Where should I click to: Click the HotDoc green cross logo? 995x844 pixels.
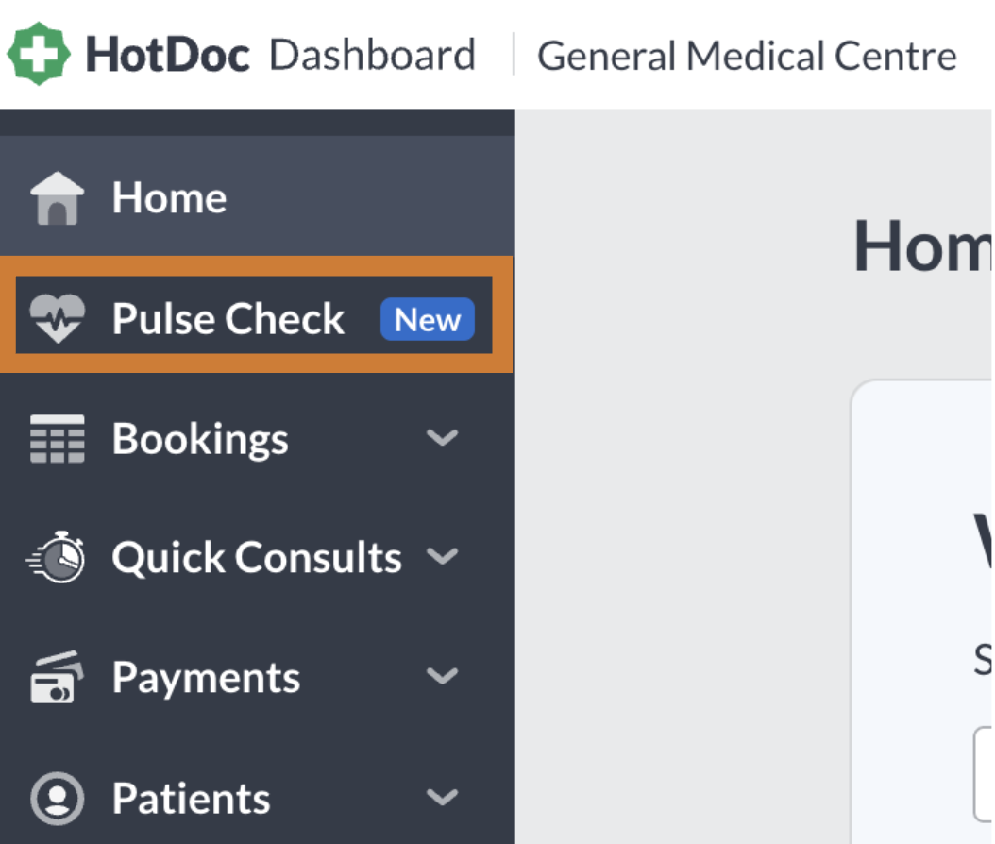[x=39, y=53]
